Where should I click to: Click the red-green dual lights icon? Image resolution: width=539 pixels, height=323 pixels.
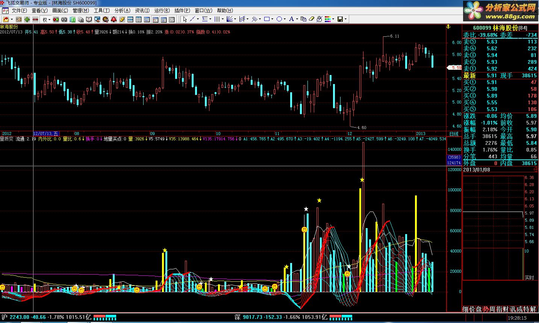(56, 19)
